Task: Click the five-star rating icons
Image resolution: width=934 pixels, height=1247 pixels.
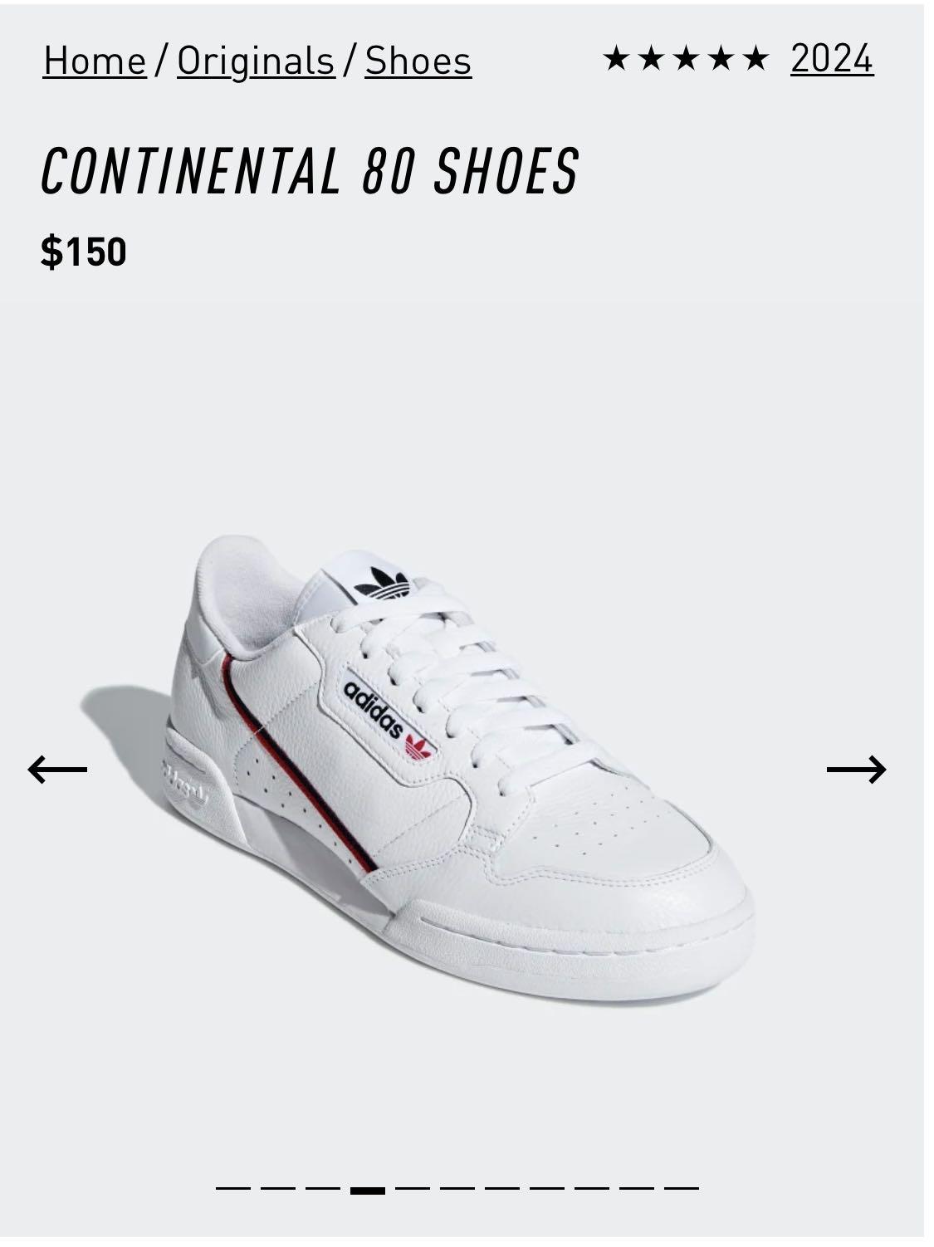Action: click(x=685, y=59)
